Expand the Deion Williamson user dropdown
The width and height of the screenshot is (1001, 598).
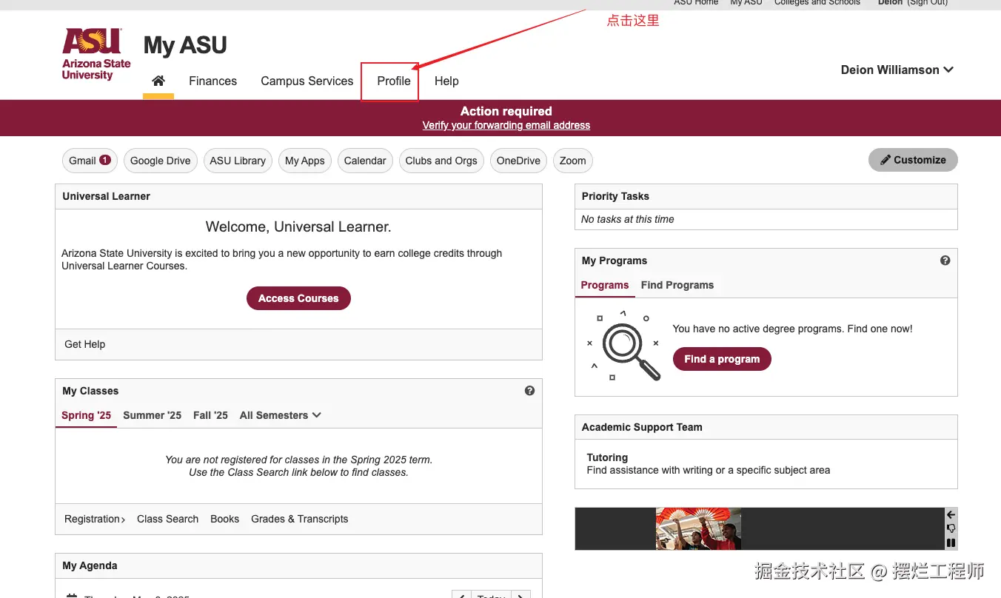[897, 70]
